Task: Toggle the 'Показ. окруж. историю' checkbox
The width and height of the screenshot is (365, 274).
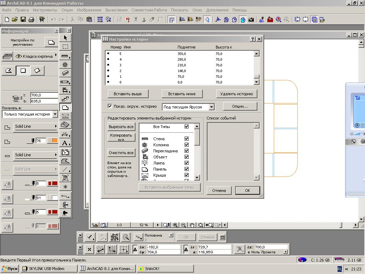Action: tap(110, 106)
